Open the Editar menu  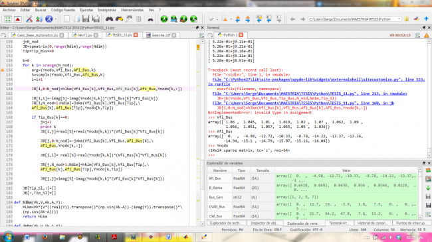point(25,10)
